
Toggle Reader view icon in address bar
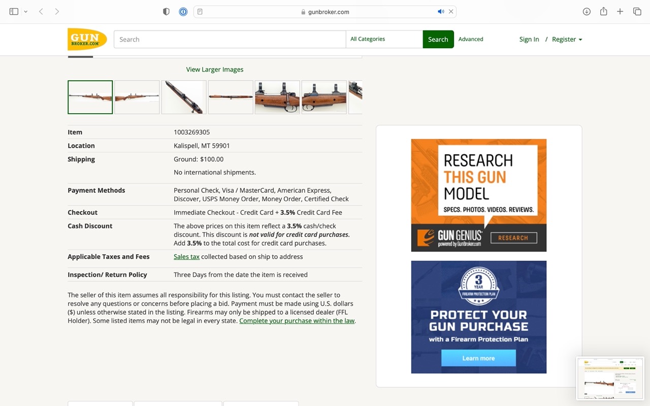coord(200,12)
